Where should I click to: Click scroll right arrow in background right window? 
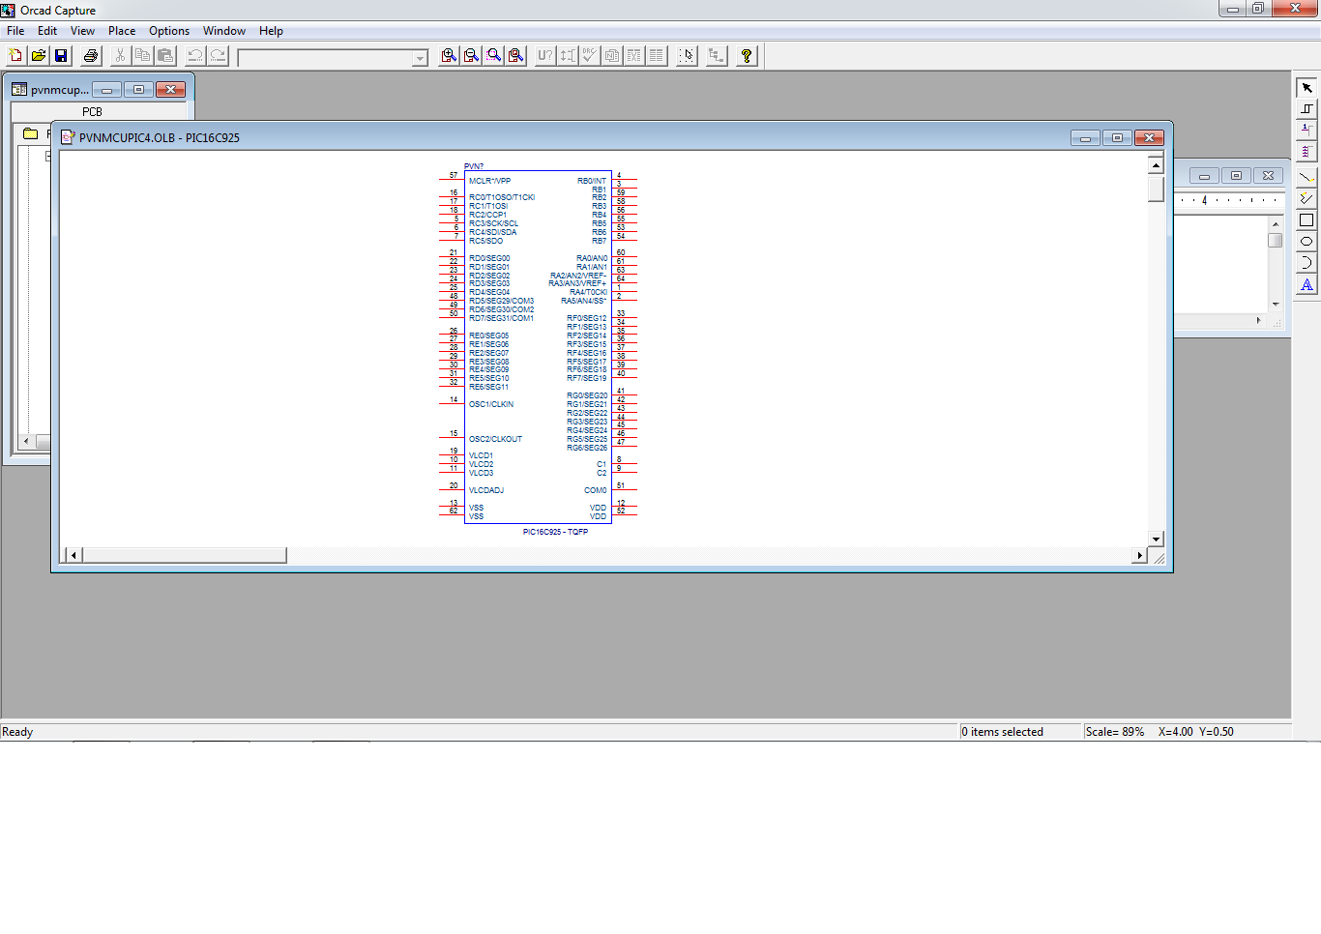pyautogui.click(x=1258, y=320)
